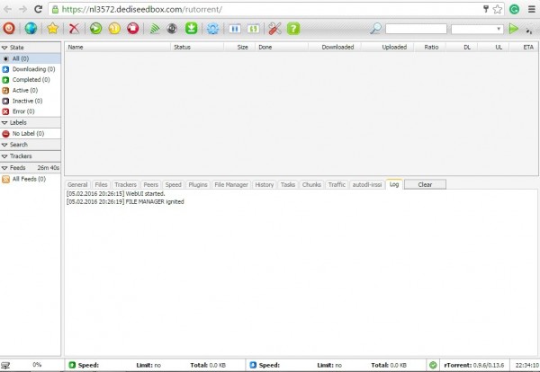Open help green question mark icon

click(293, 29)
